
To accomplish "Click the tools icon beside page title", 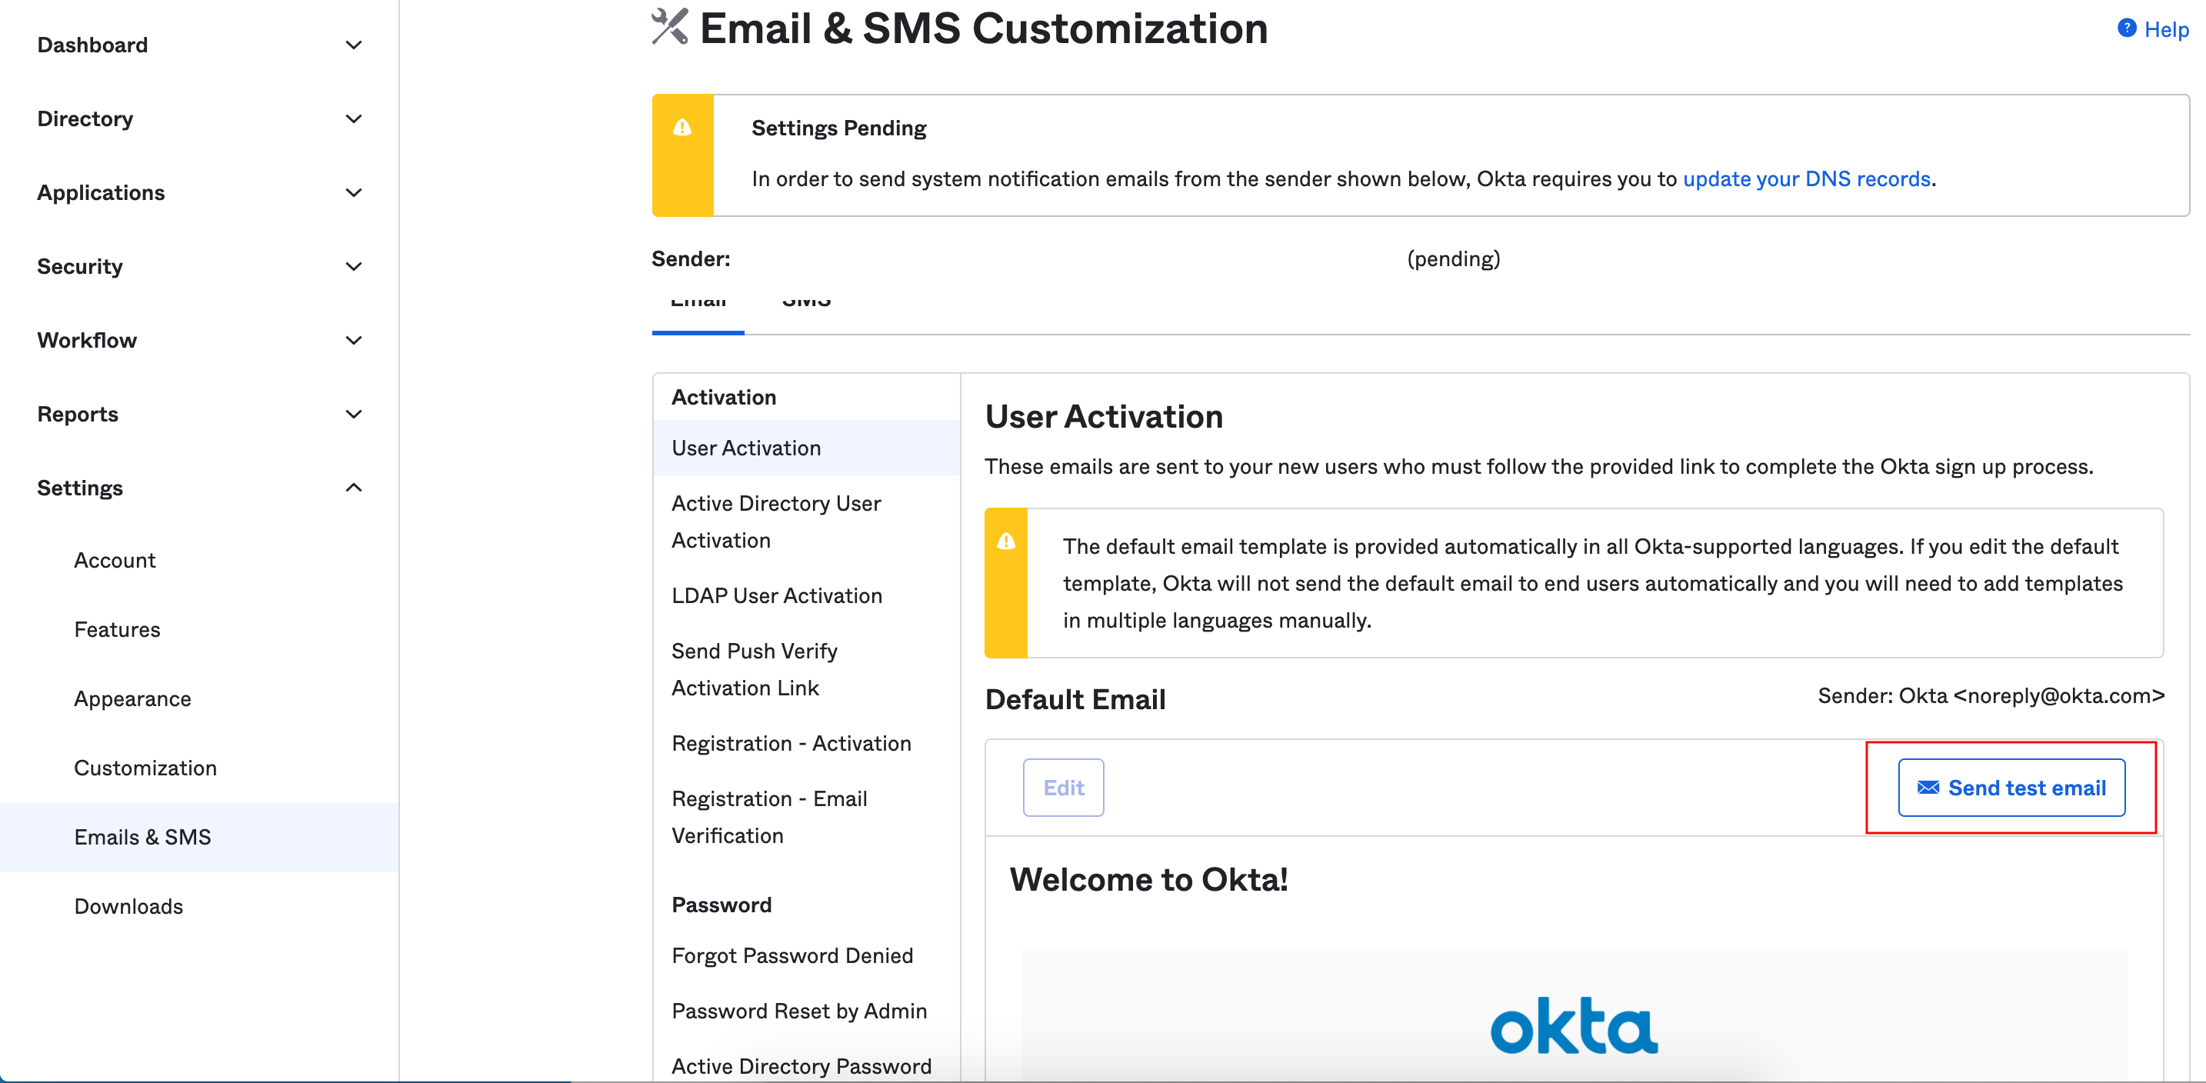I will 670,27.
